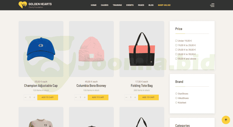
Task: Click the Golden Hearts logo
Action: coord(35,5)
